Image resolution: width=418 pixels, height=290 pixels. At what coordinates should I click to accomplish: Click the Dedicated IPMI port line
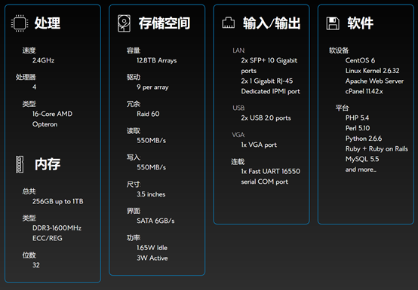[271, 91]
